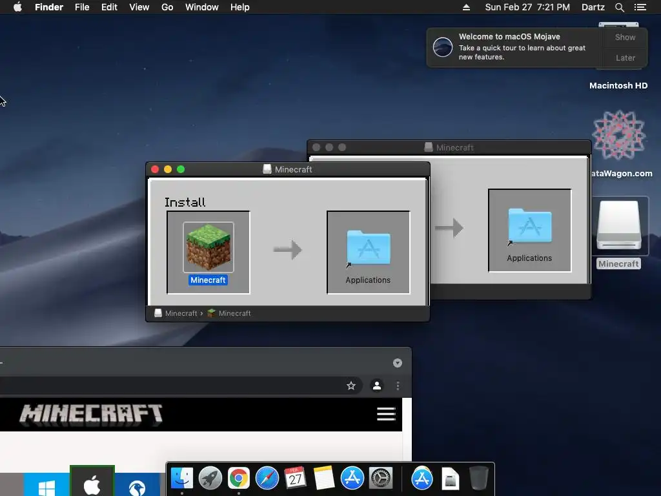The height and width of the screenshot is (496, 661).
Task: Select the Windows logo tile
Action: pyautogui.click(x=46, y=484)
